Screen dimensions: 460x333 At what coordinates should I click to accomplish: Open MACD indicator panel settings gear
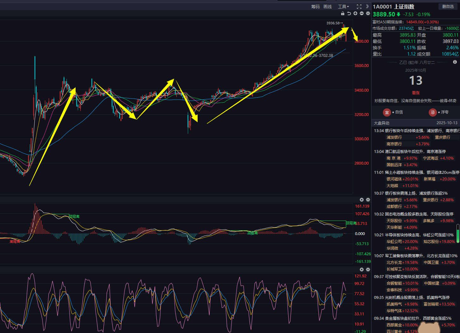[368, 200]
